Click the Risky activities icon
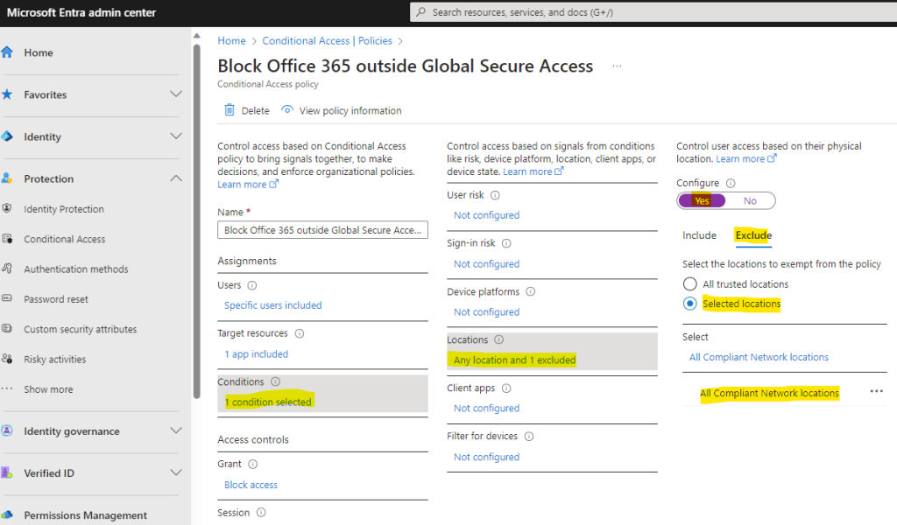Screen dimensions: 897x525 (x=7, y=359)
